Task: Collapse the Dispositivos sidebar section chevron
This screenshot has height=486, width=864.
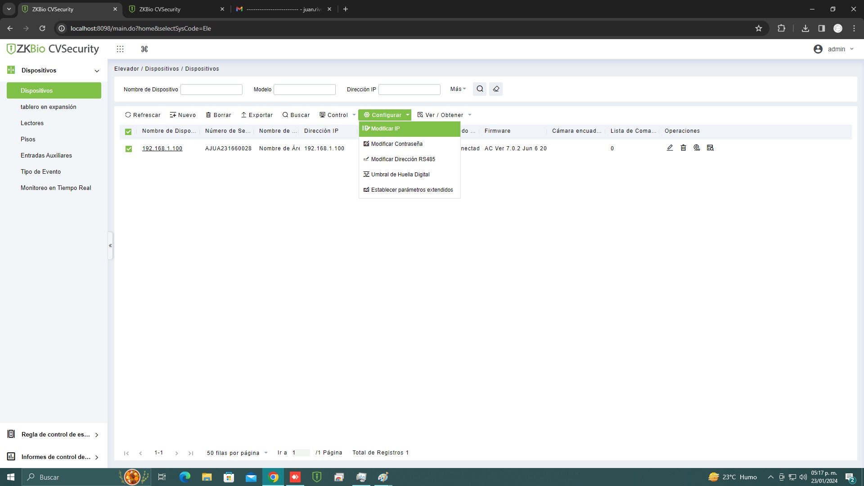Action: click(97, 71)
